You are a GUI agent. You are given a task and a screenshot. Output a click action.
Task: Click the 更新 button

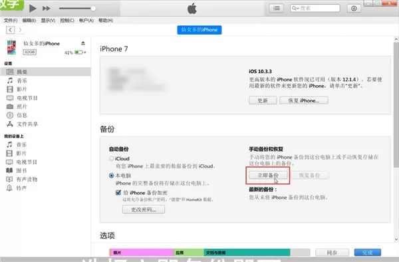pyautogui.click(x=263, y=100)
